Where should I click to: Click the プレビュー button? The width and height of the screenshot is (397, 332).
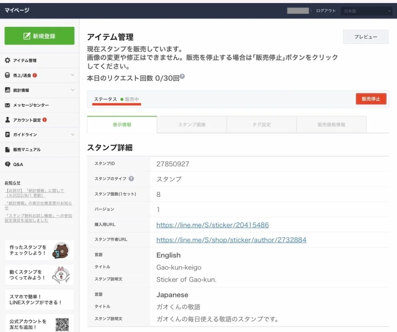pyautogui.click(x=366, y=37)
